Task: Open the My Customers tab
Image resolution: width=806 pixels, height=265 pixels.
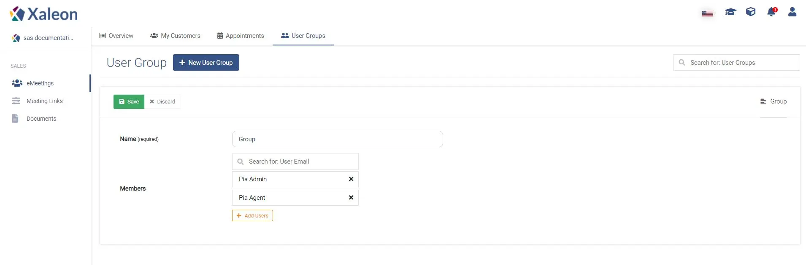Action: pos(175,36)
